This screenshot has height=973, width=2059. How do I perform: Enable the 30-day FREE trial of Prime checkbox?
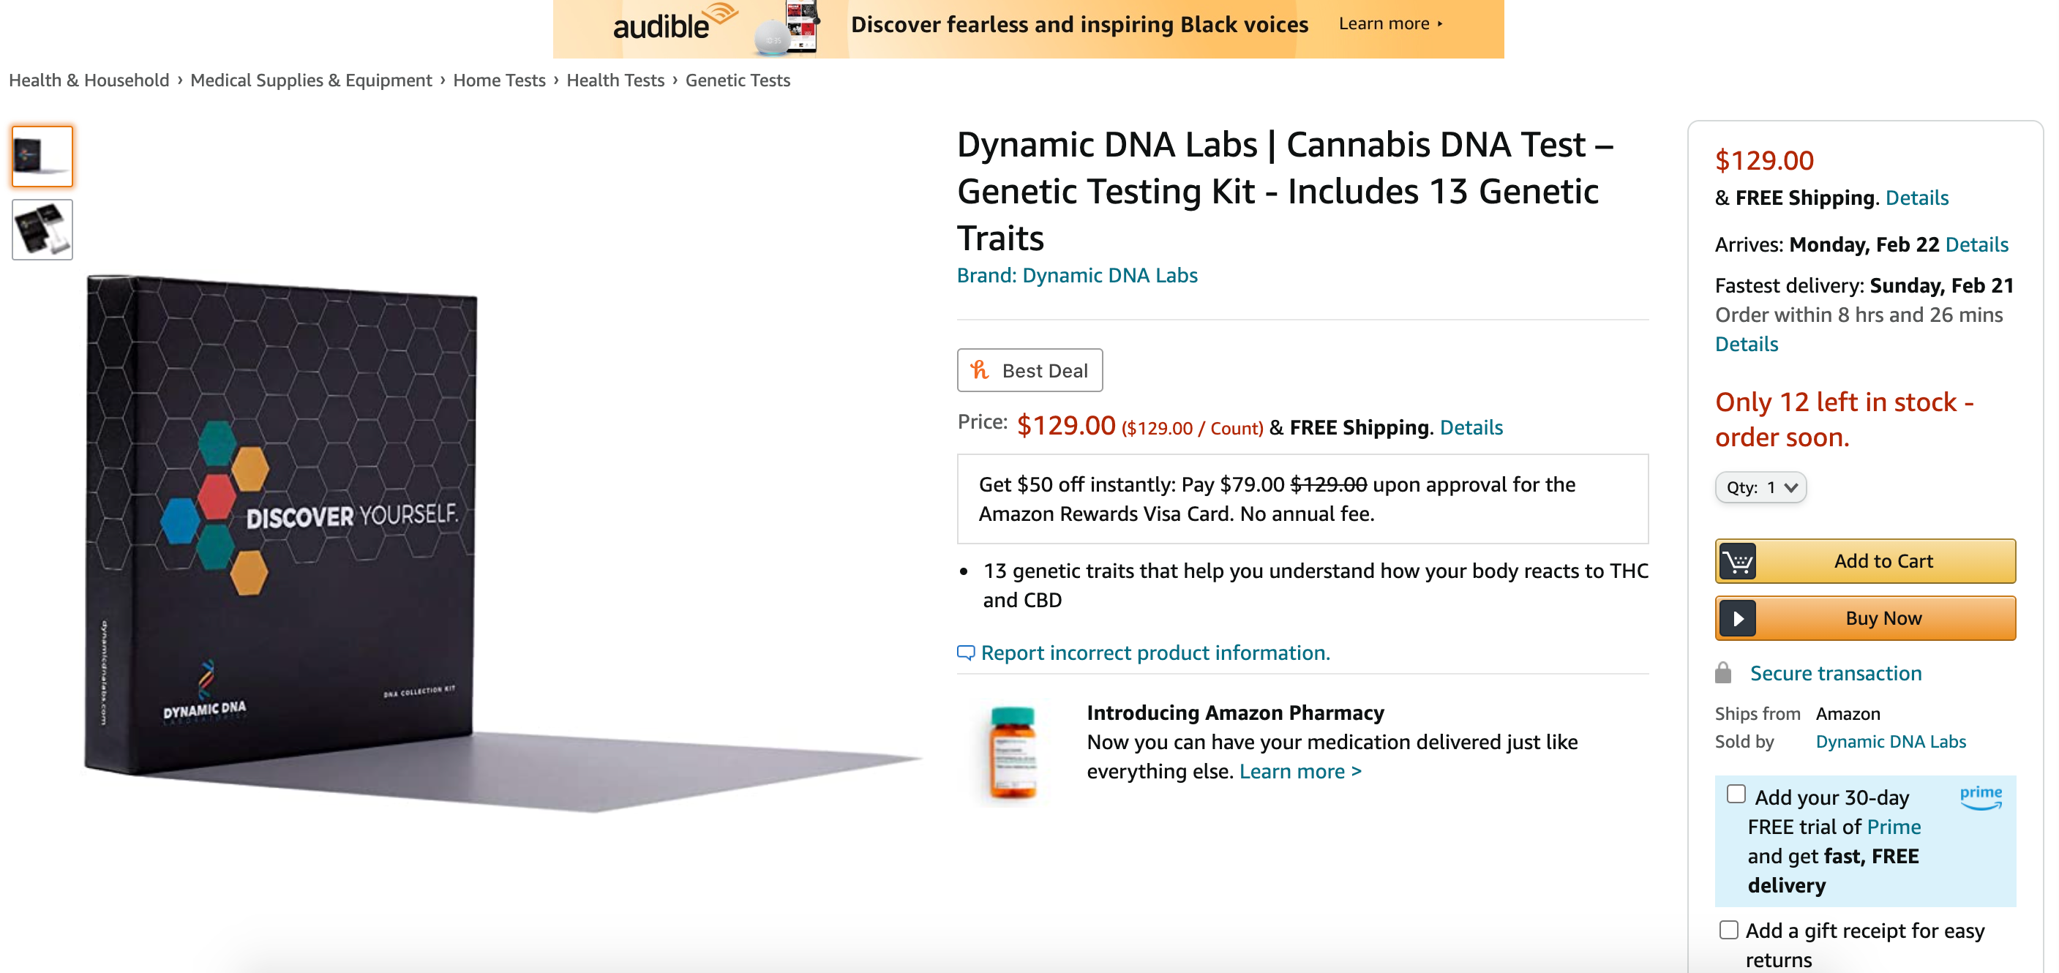pyautogui.click(x=1736, y=793)
